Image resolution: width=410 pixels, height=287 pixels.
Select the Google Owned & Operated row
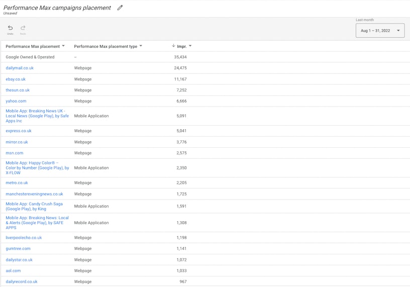click(30, 57)
